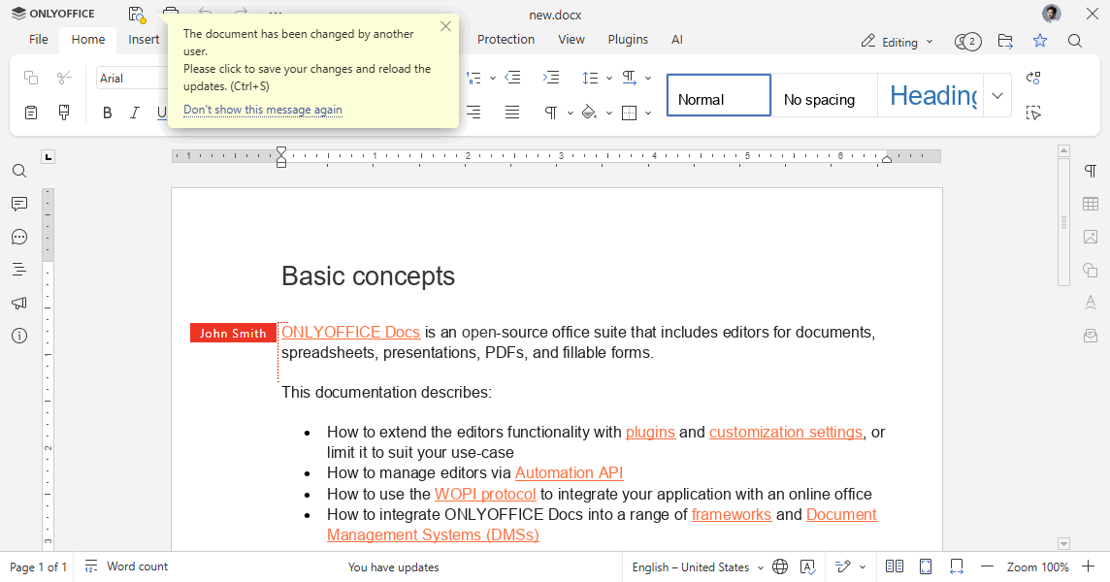Expand the line spacing dropdown arrow
The width and height of the screenshot is (1110, 582).
pos(608,78)
